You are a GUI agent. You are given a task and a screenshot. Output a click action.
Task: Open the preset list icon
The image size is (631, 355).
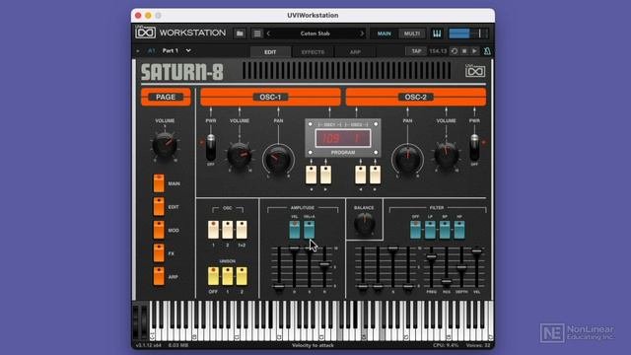tap(257, 34)
